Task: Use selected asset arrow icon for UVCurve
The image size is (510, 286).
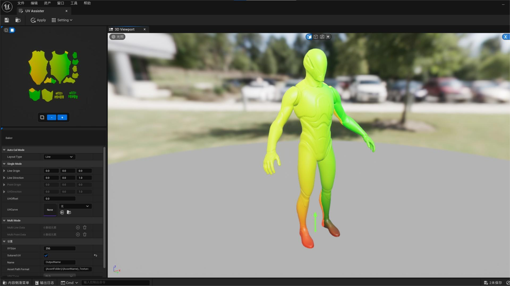Action: click(x=62, y=212)
